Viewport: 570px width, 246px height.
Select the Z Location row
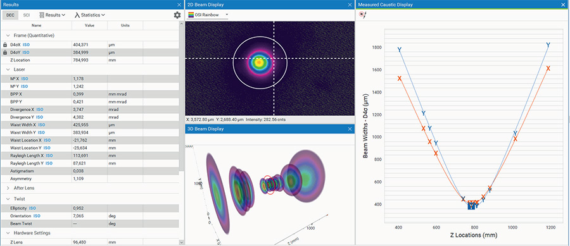pyautogui.click(x=90, y=60)
